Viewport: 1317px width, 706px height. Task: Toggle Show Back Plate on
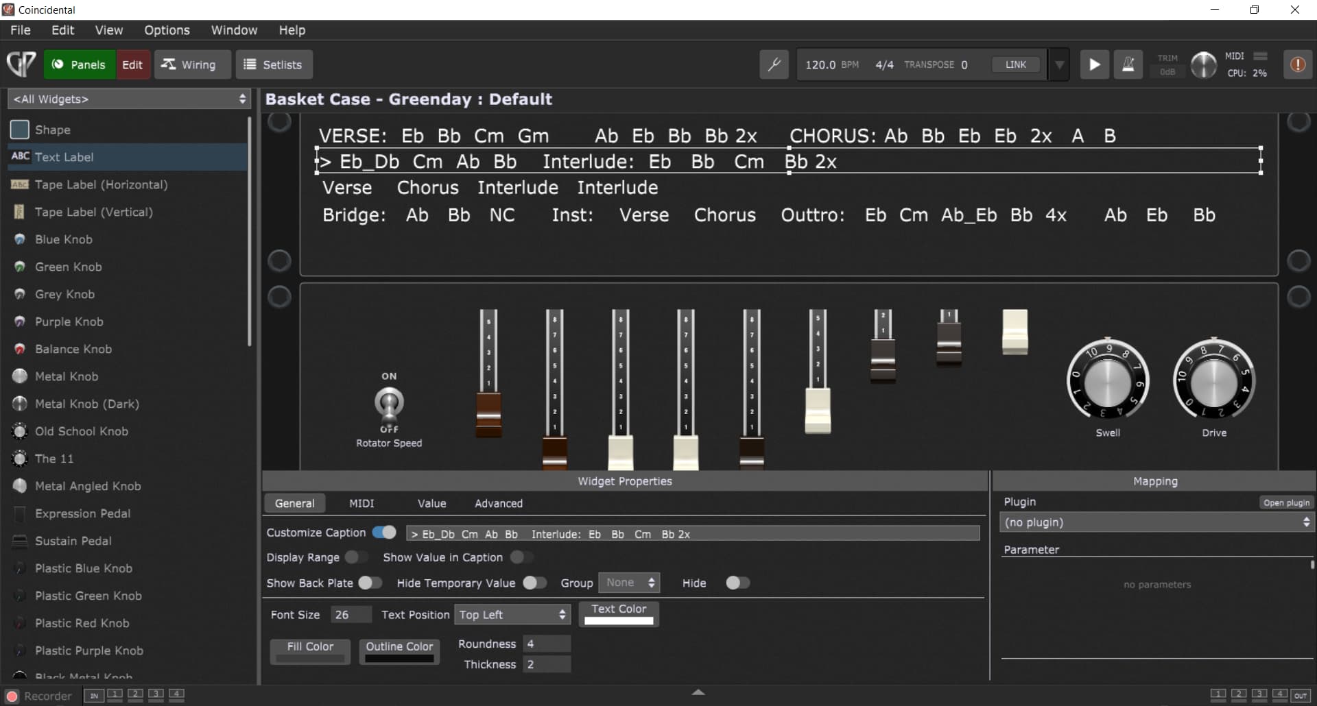tap(369, 583)
